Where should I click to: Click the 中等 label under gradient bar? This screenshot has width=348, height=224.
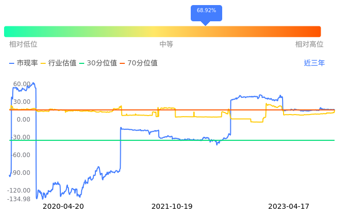click(166, 45)
